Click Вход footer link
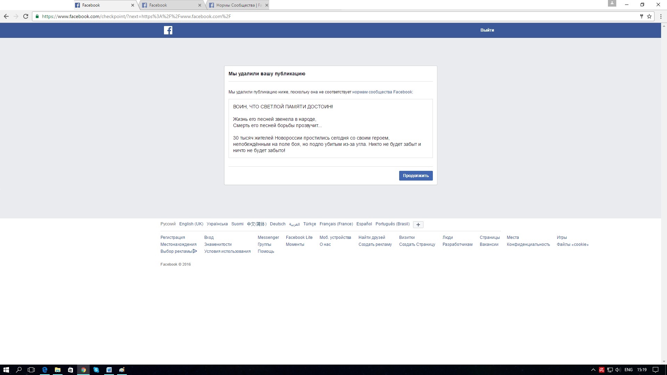667x375 pixels. tap(209, 237)
